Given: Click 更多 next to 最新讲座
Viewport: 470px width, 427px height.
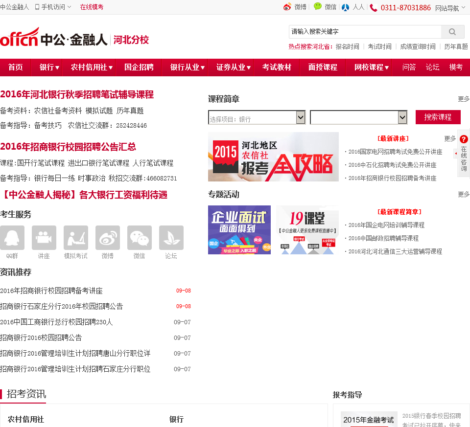Looking at the screenshot, I should [x=450, y=138].
